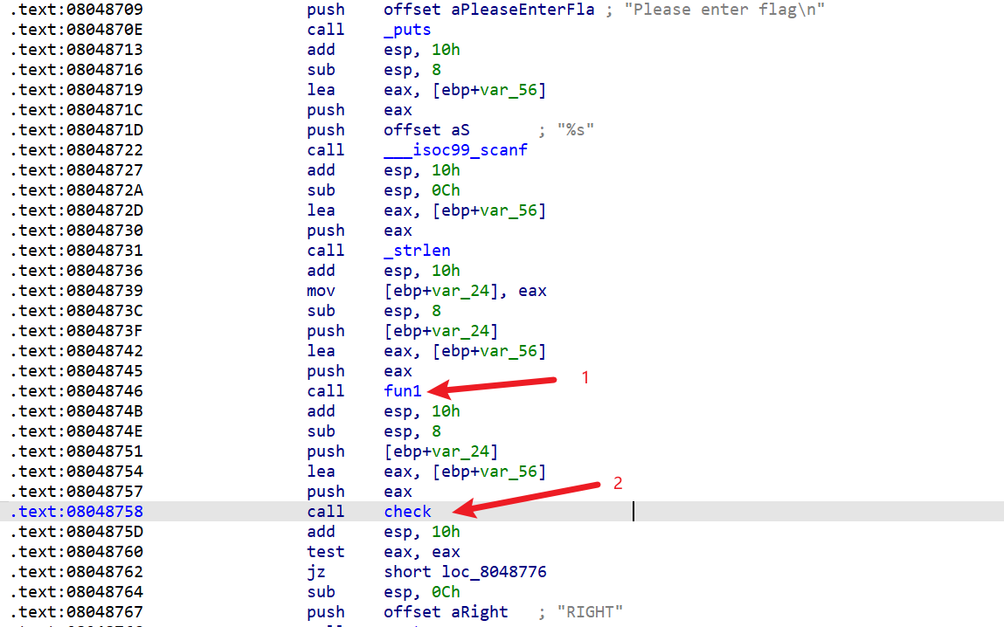Click the ___isoc99_scanf call target

pyautogui.click(x=455, y=149)
